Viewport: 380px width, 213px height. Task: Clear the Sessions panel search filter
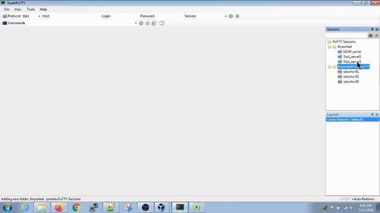tap(376, 35)
